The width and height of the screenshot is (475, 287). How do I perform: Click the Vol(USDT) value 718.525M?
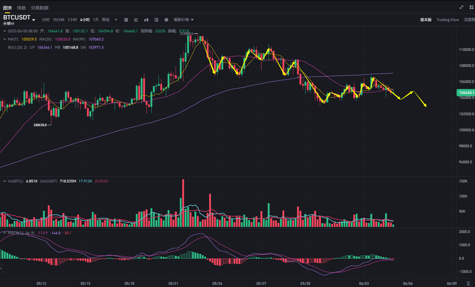[x=68, y=181]
